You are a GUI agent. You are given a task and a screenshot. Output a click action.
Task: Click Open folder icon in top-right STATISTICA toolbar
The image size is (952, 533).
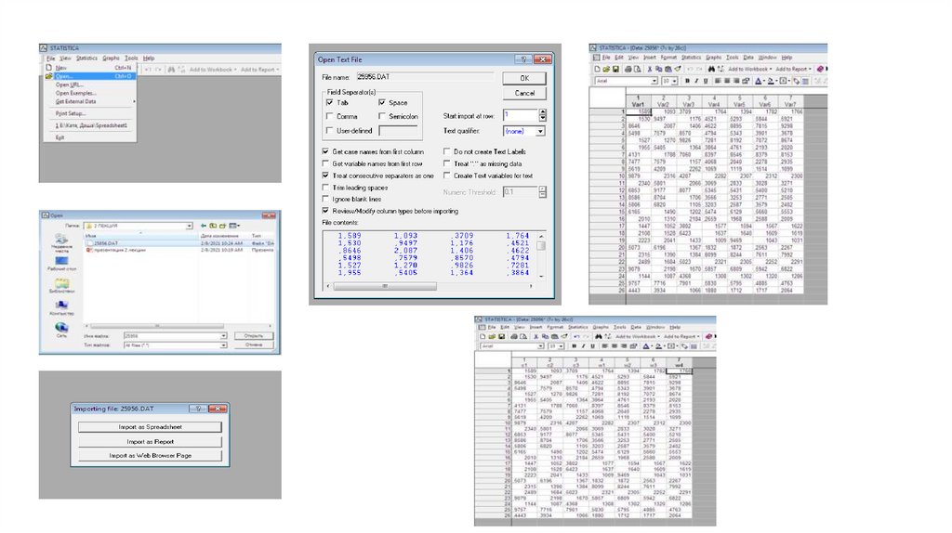click(606, 69)
